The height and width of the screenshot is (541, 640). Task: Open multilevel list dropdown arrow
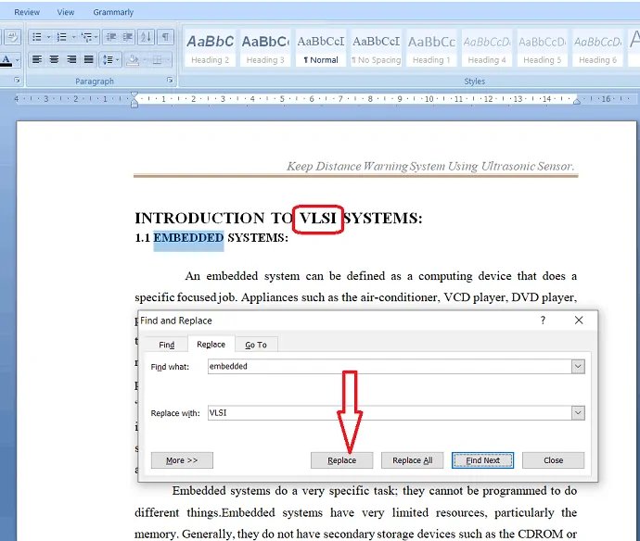point(96,37)
